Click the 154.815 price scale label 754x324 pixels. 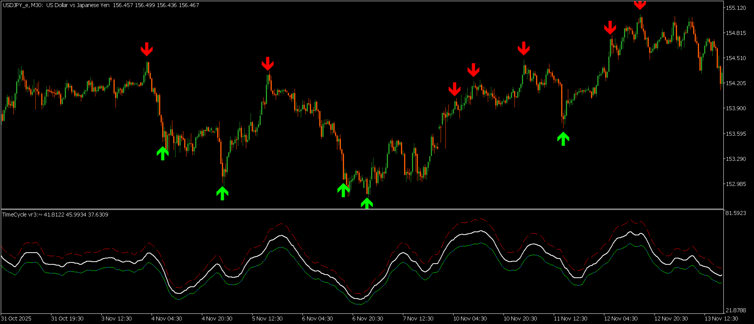[736, 33]
